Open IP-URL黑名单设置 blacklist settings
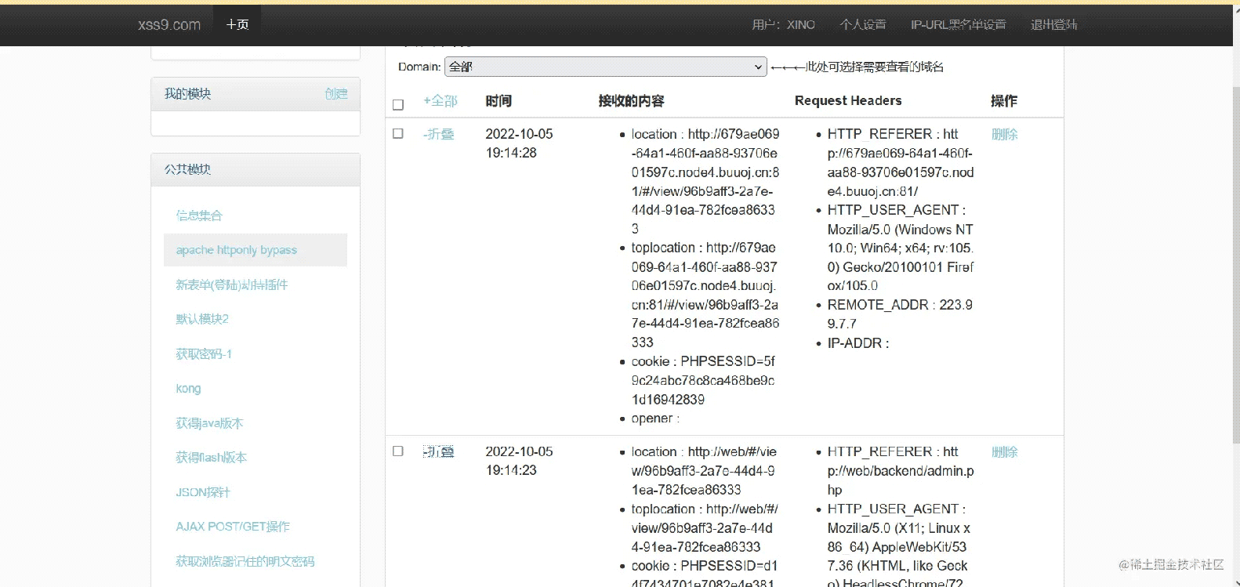 click(x=958, y=25)
